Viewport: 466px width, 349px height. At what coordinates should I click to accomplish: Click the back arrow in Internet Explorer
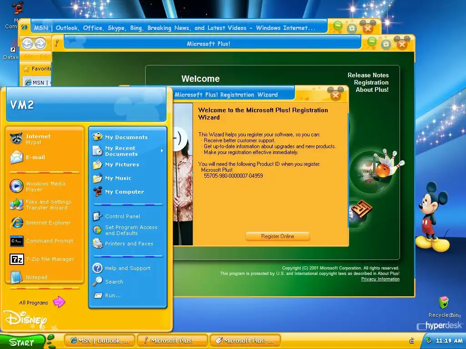[x=27, y=43]
